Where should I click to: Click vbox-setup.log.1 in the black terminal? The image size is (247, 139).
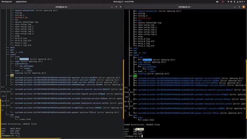tap(147, 27)
